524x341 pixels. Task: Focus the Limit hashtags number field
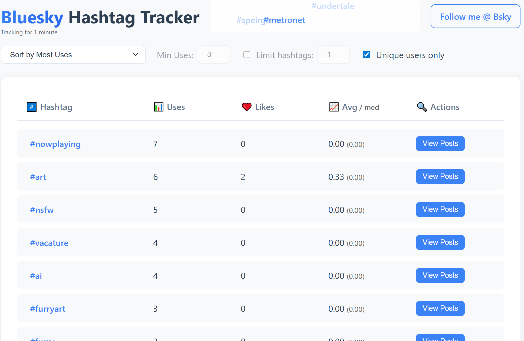tap(334, 55)
